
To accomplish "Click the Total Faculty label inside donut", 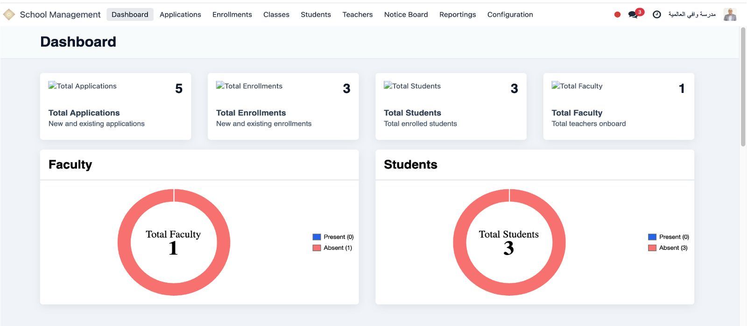I will point(173,234).
